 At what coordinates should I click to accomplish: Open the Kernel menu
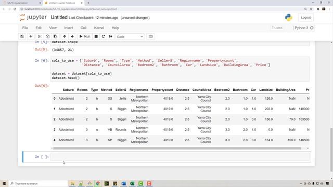pos(99,28)
